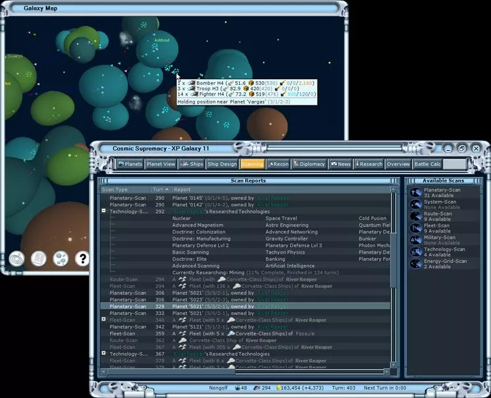491x398 pixels.
Task: Click the Report column header
Action: [281, 190]
